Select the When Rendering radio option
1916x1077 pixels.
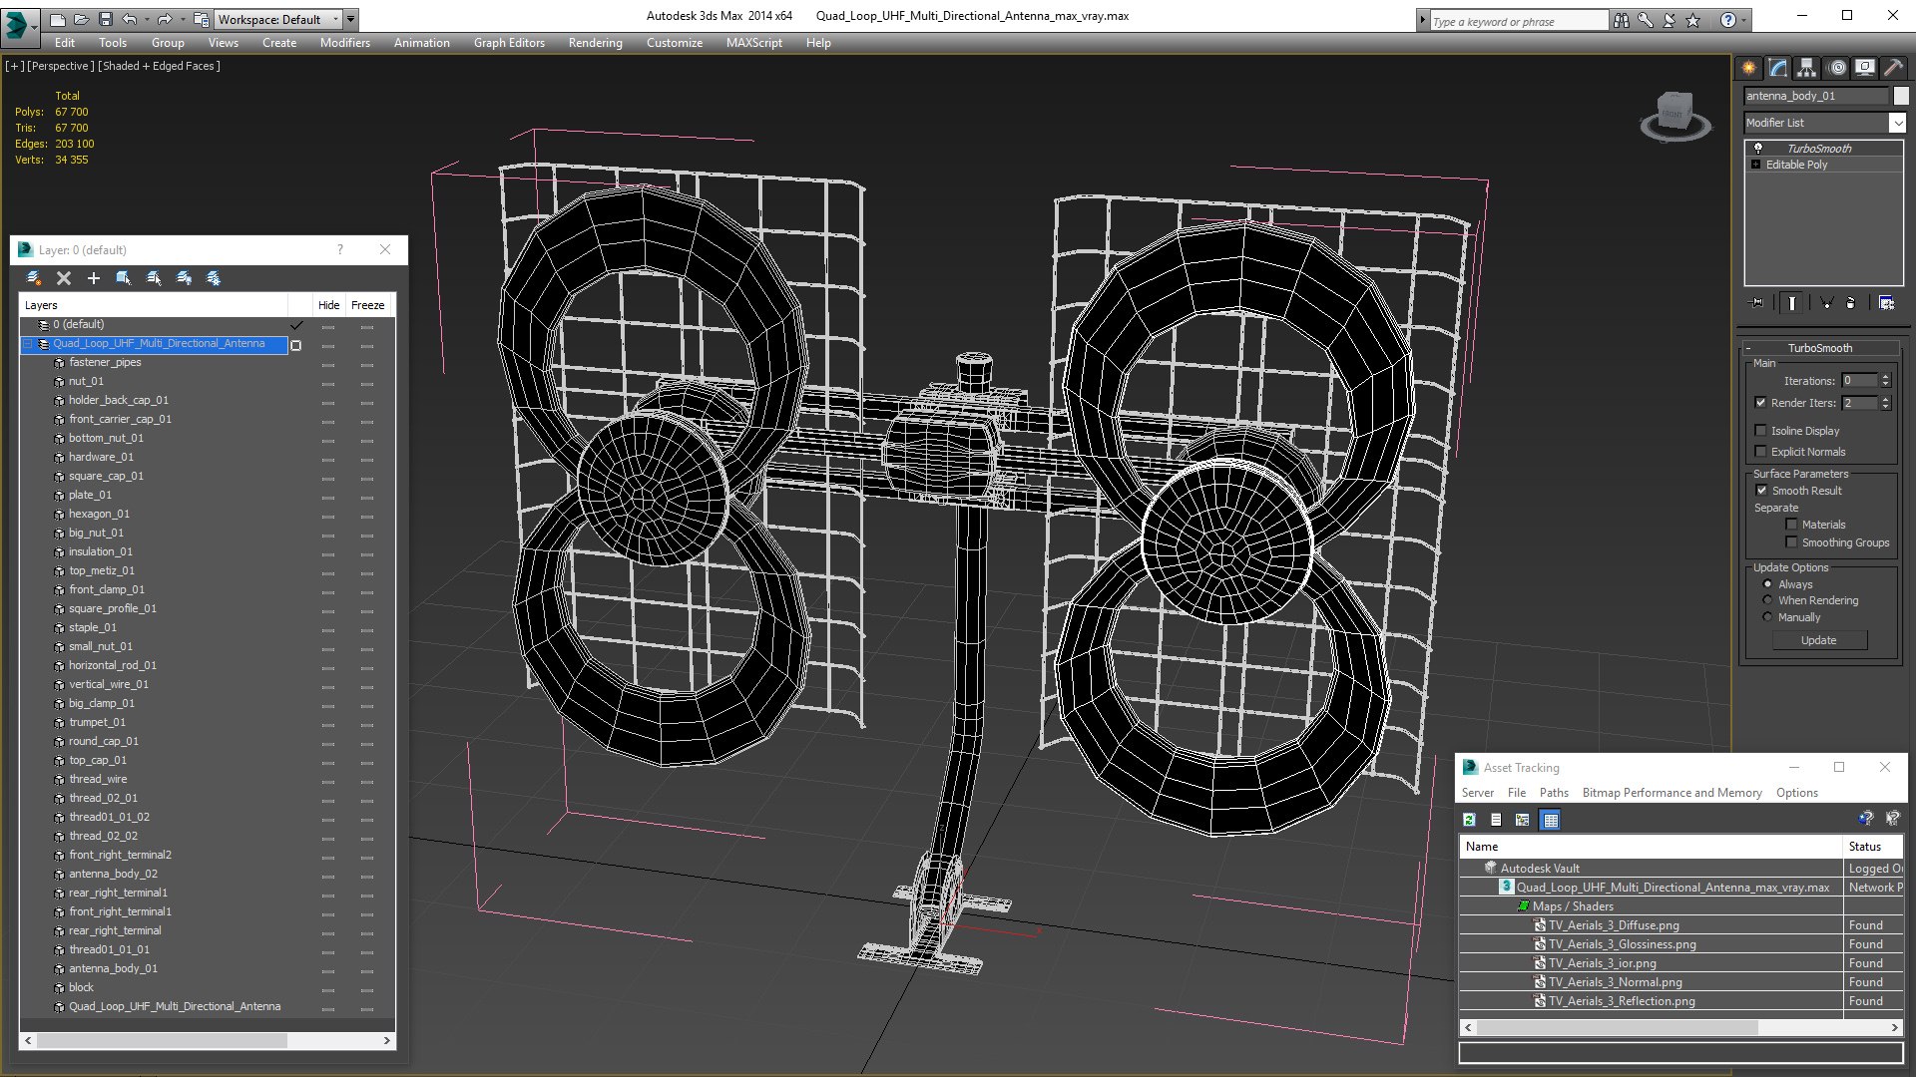1767,600
